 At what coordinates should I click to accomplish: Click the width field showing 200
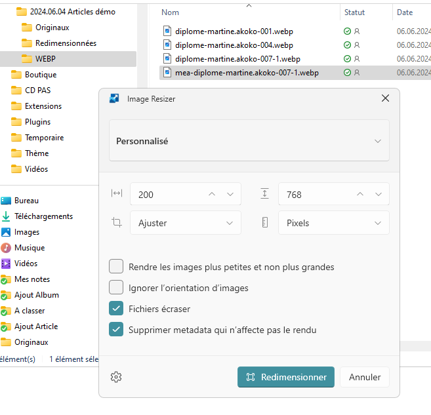coord(167,195)
